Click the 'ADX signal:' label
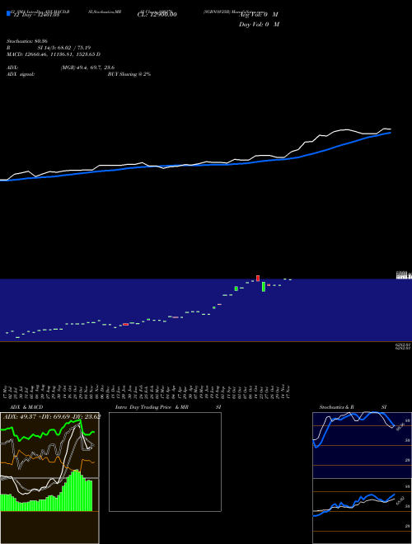This screenshot has height=544, width=412. pyautogui.click(x=21, y=74)
